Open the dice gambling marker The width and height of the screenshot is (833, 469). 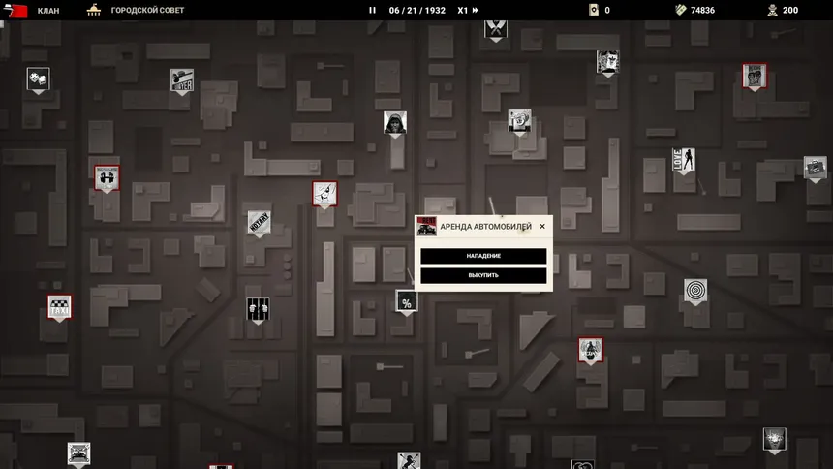click(38, 78)
